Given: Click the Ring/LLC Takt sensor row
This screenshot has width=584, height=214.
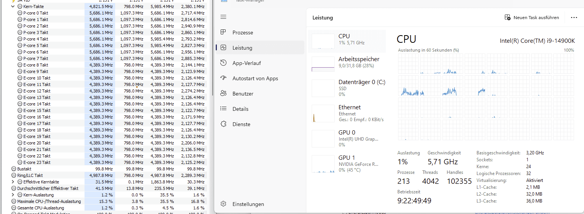Looking at the screenshot, I should 30,175.
